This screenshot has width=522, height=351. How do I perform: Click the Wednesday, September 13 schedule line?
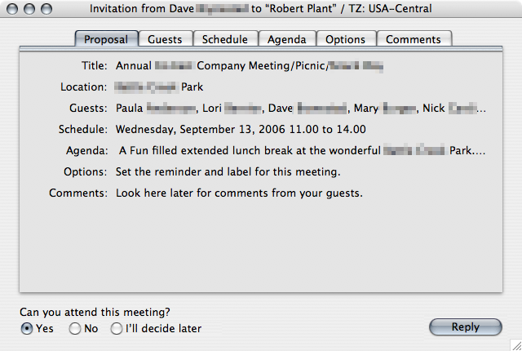pos(241,129)
